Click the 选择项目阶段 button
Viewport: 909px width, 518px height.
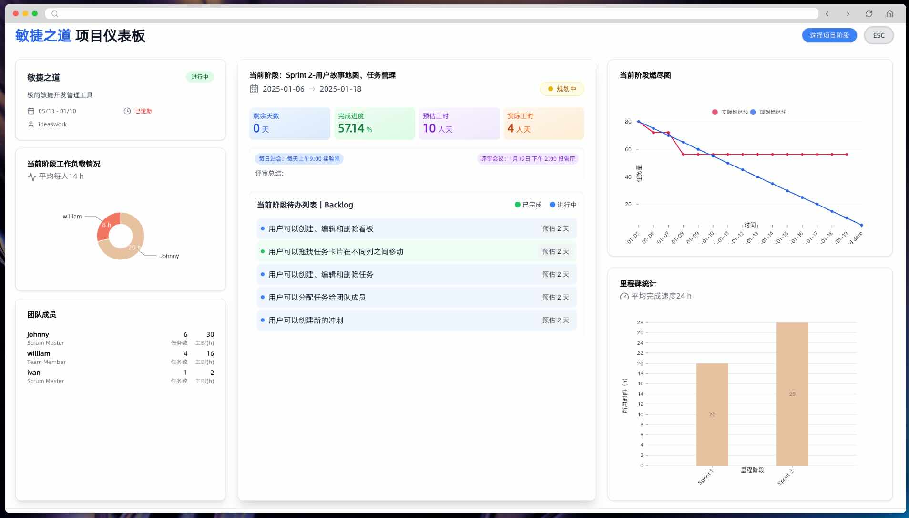(829, 35)
